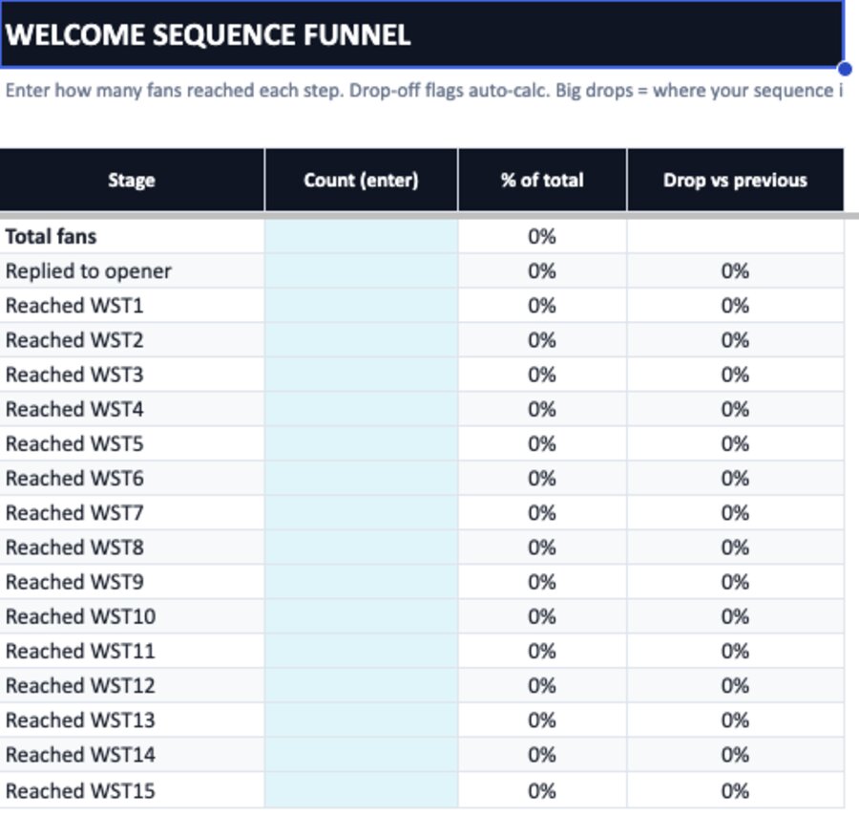Select the Reached WST12 label cell
The height and width of the screenshot is (838, 859).
[132, 685]
